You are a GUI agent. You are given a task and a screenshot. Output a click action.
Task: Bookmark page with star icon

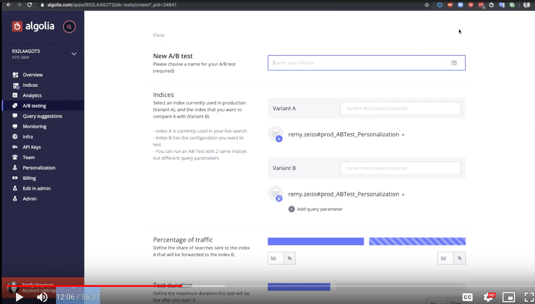pos(427,5)
